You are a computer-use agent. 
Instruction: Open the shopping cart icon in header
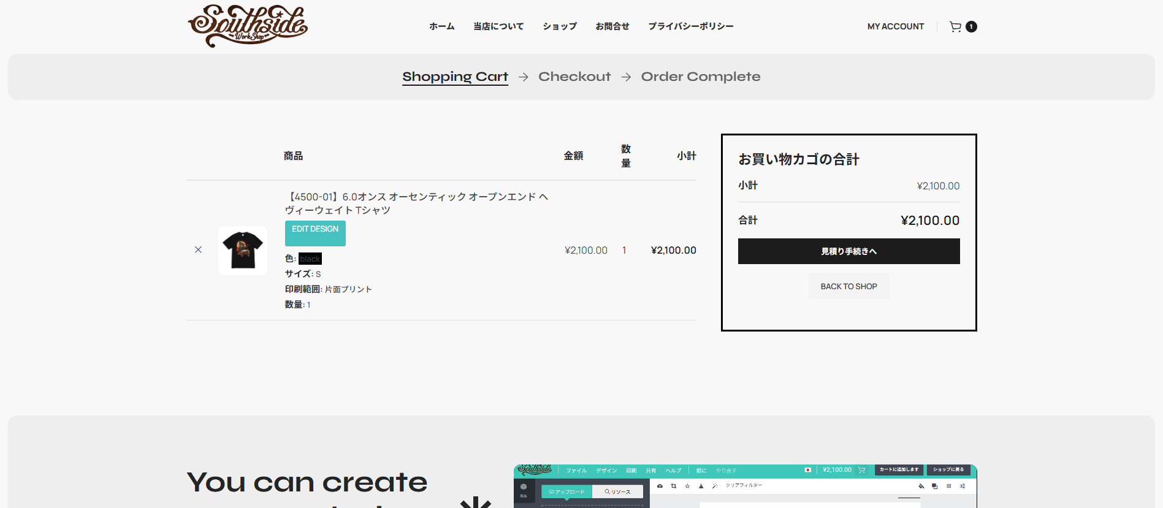955,26
